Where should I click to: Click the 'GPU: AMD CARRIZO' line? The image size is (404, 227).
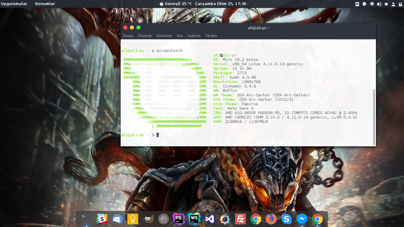pyautogui.click(x=285, y=117)
